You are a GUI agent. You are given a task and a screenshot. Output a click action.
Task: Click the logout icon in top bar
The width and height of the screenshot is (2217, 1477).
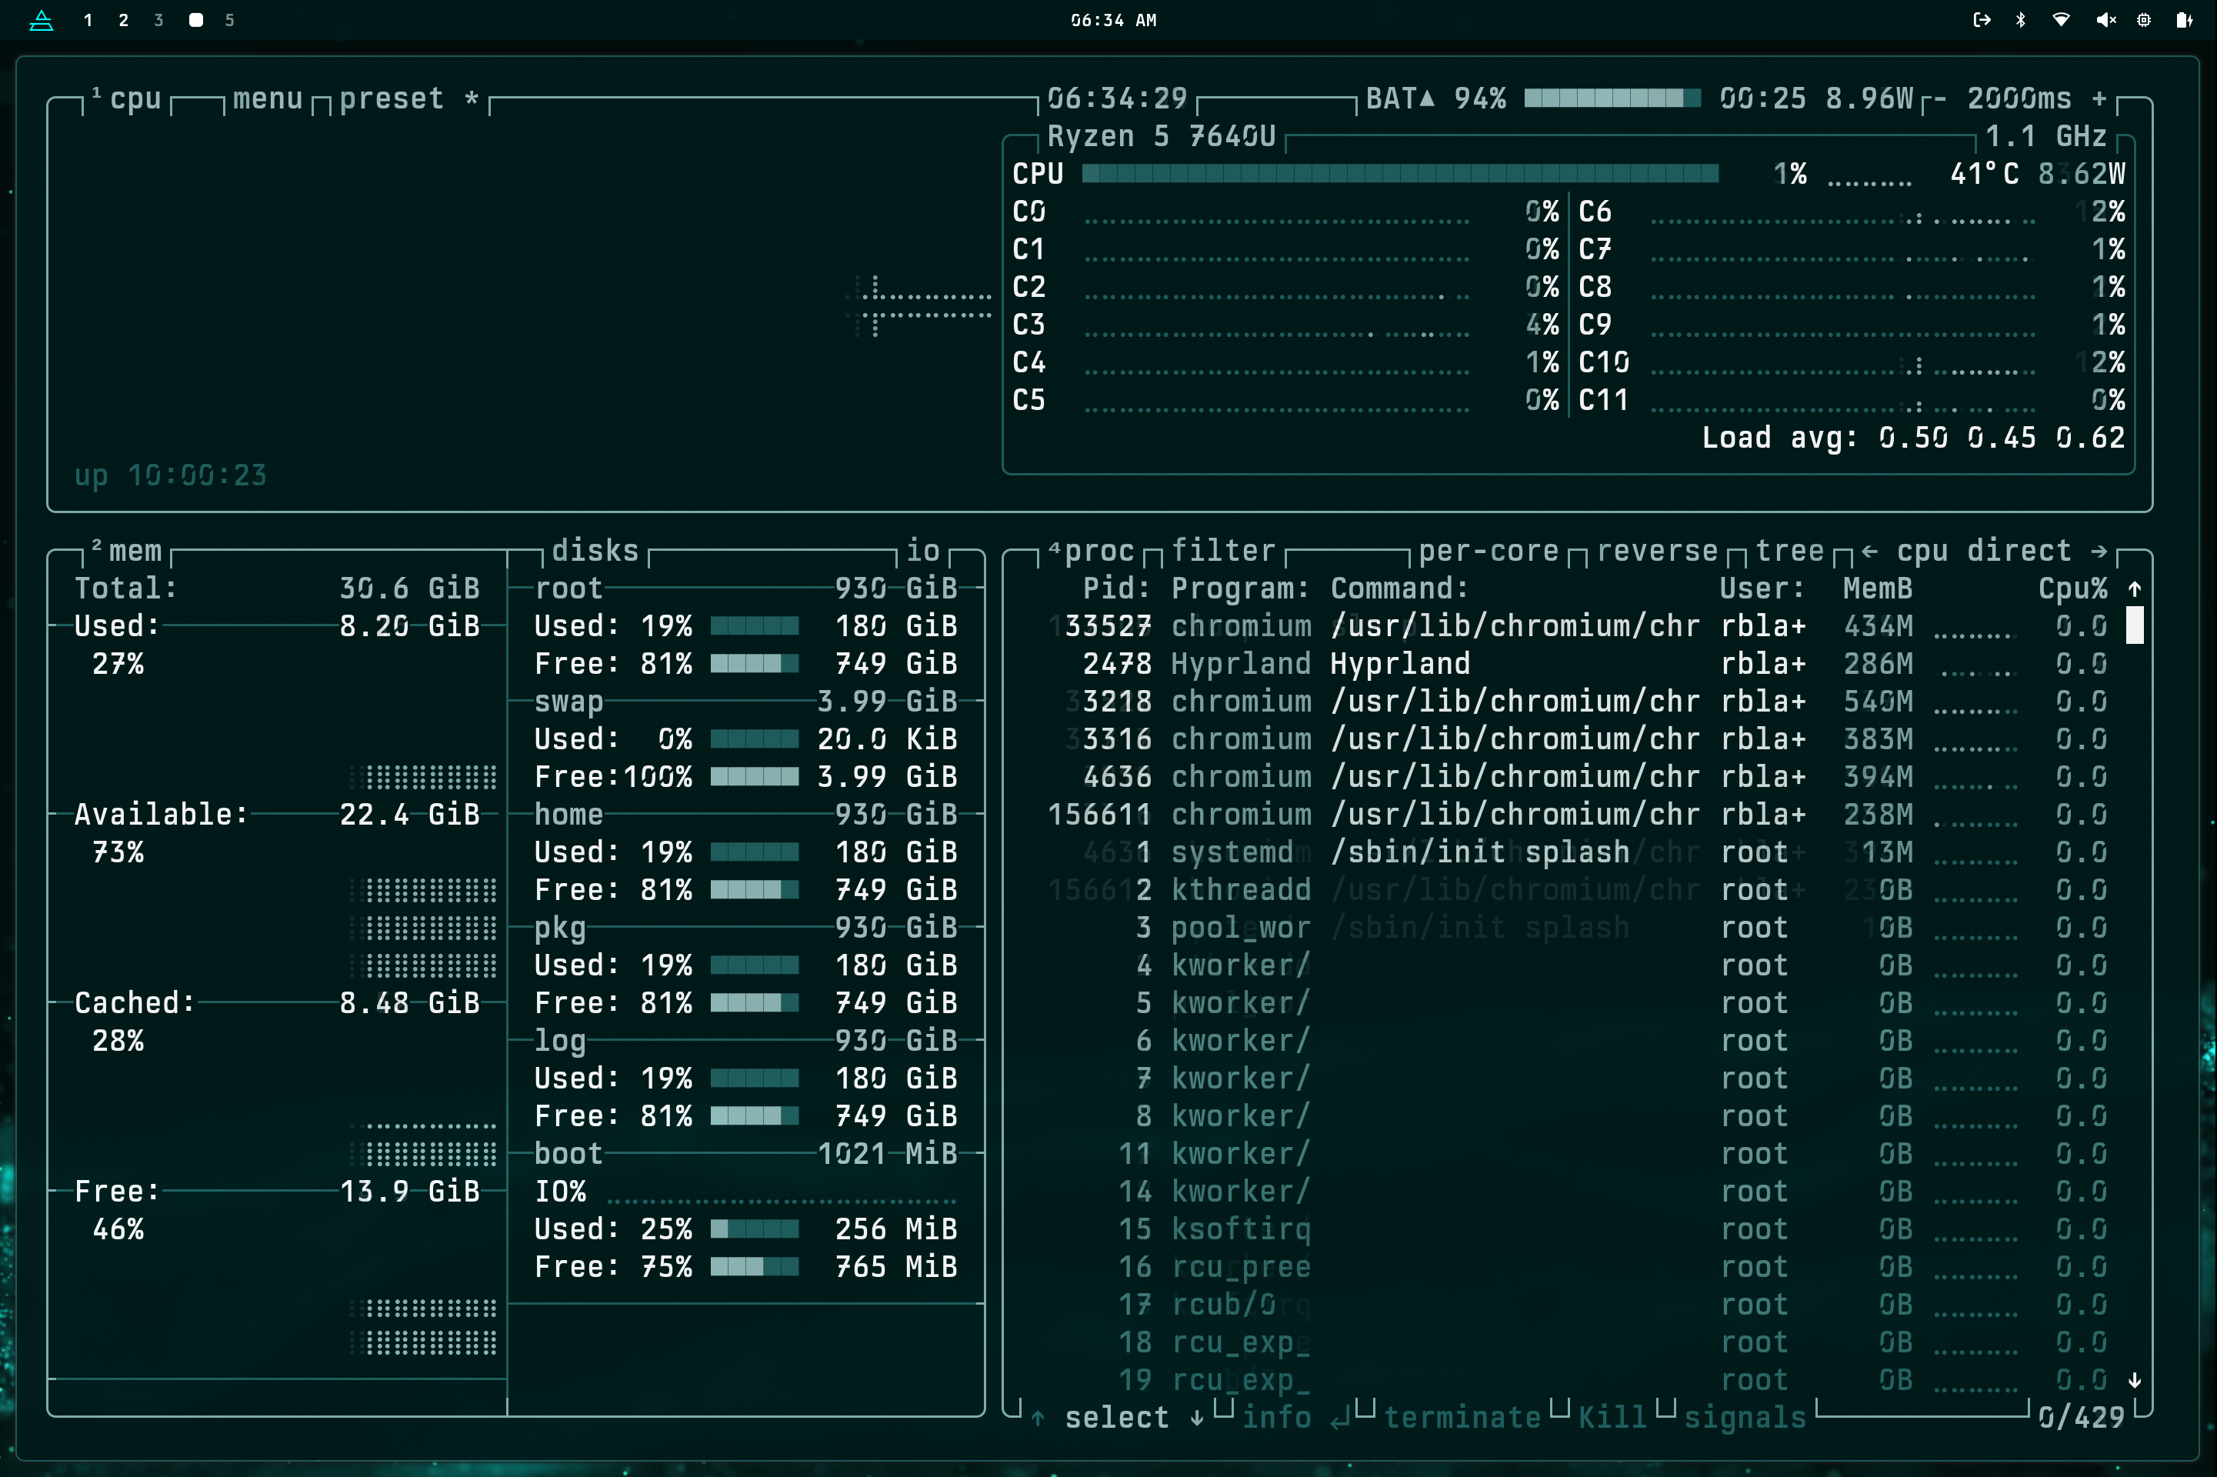point(1982,20)
